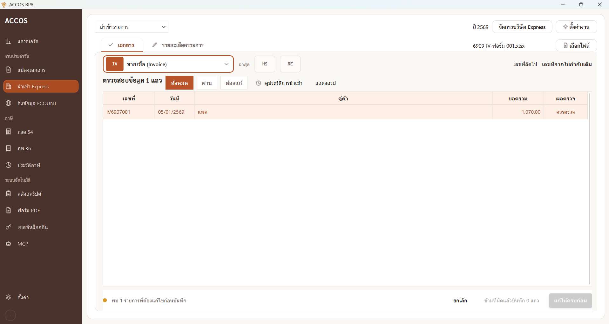Screen dimensions: 609x324
Task: Click the table's vertical scrollbar
Action: 590,189
